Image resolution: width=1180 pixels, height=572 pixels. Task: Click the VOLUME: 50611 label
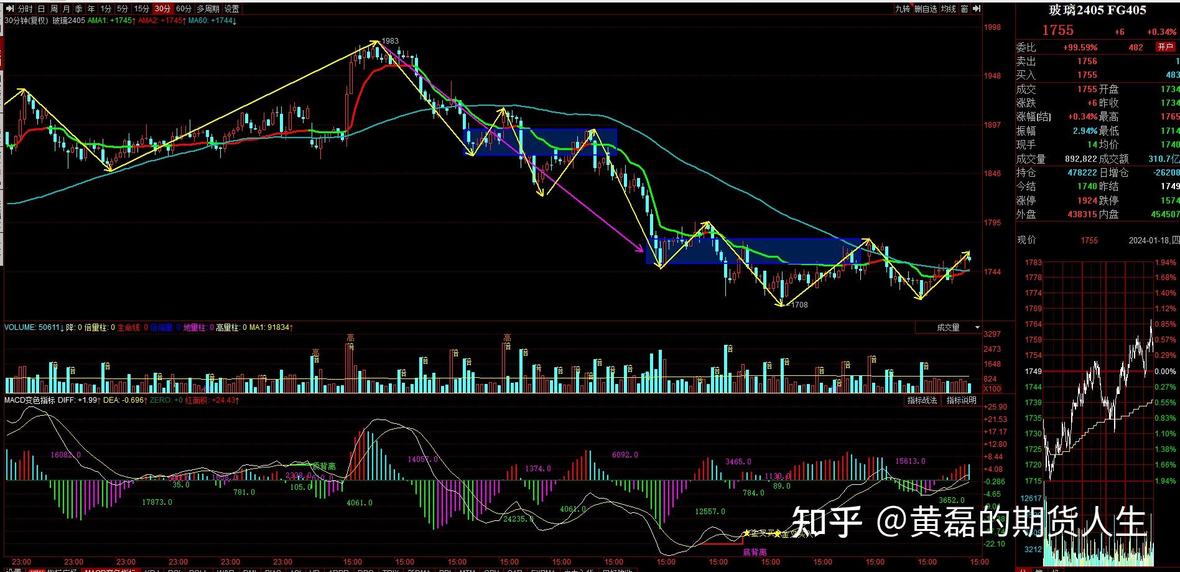pos(34,327)
